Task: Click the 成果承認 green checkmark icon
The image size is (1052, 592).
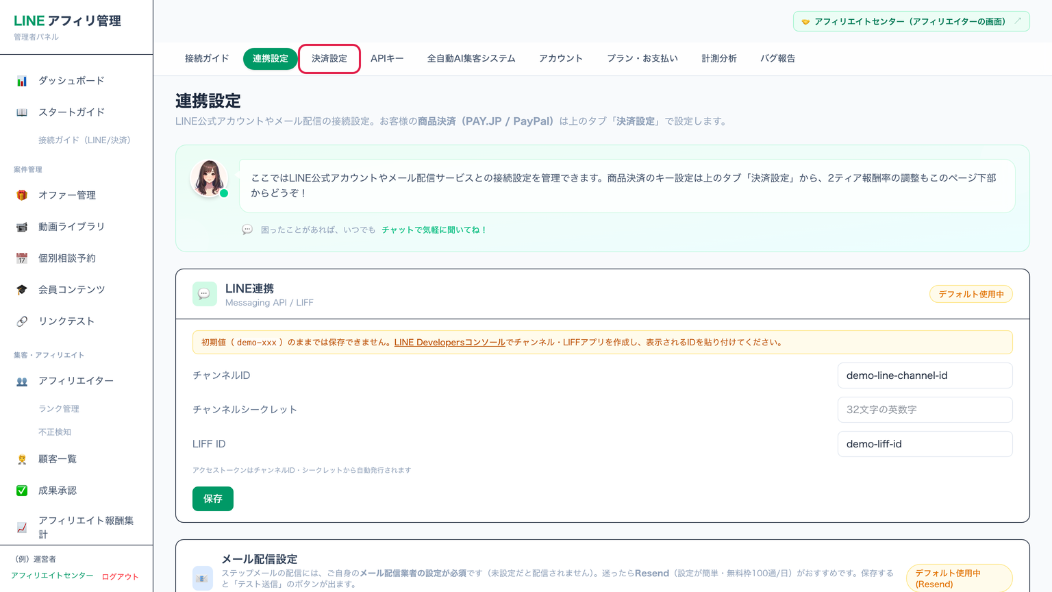Action: tap(22, 491)
